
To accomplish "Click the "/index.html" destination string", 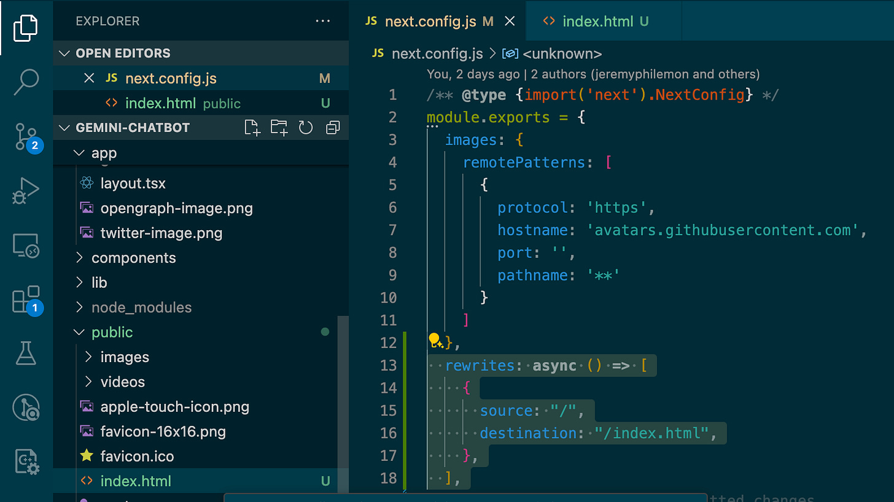I will click(x=651, y=433).
